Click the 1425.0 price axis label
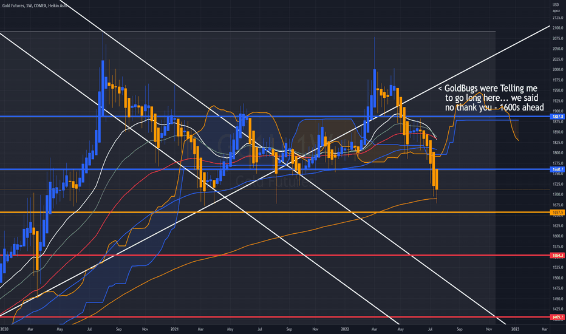566x334 pixels. (557, 310)
